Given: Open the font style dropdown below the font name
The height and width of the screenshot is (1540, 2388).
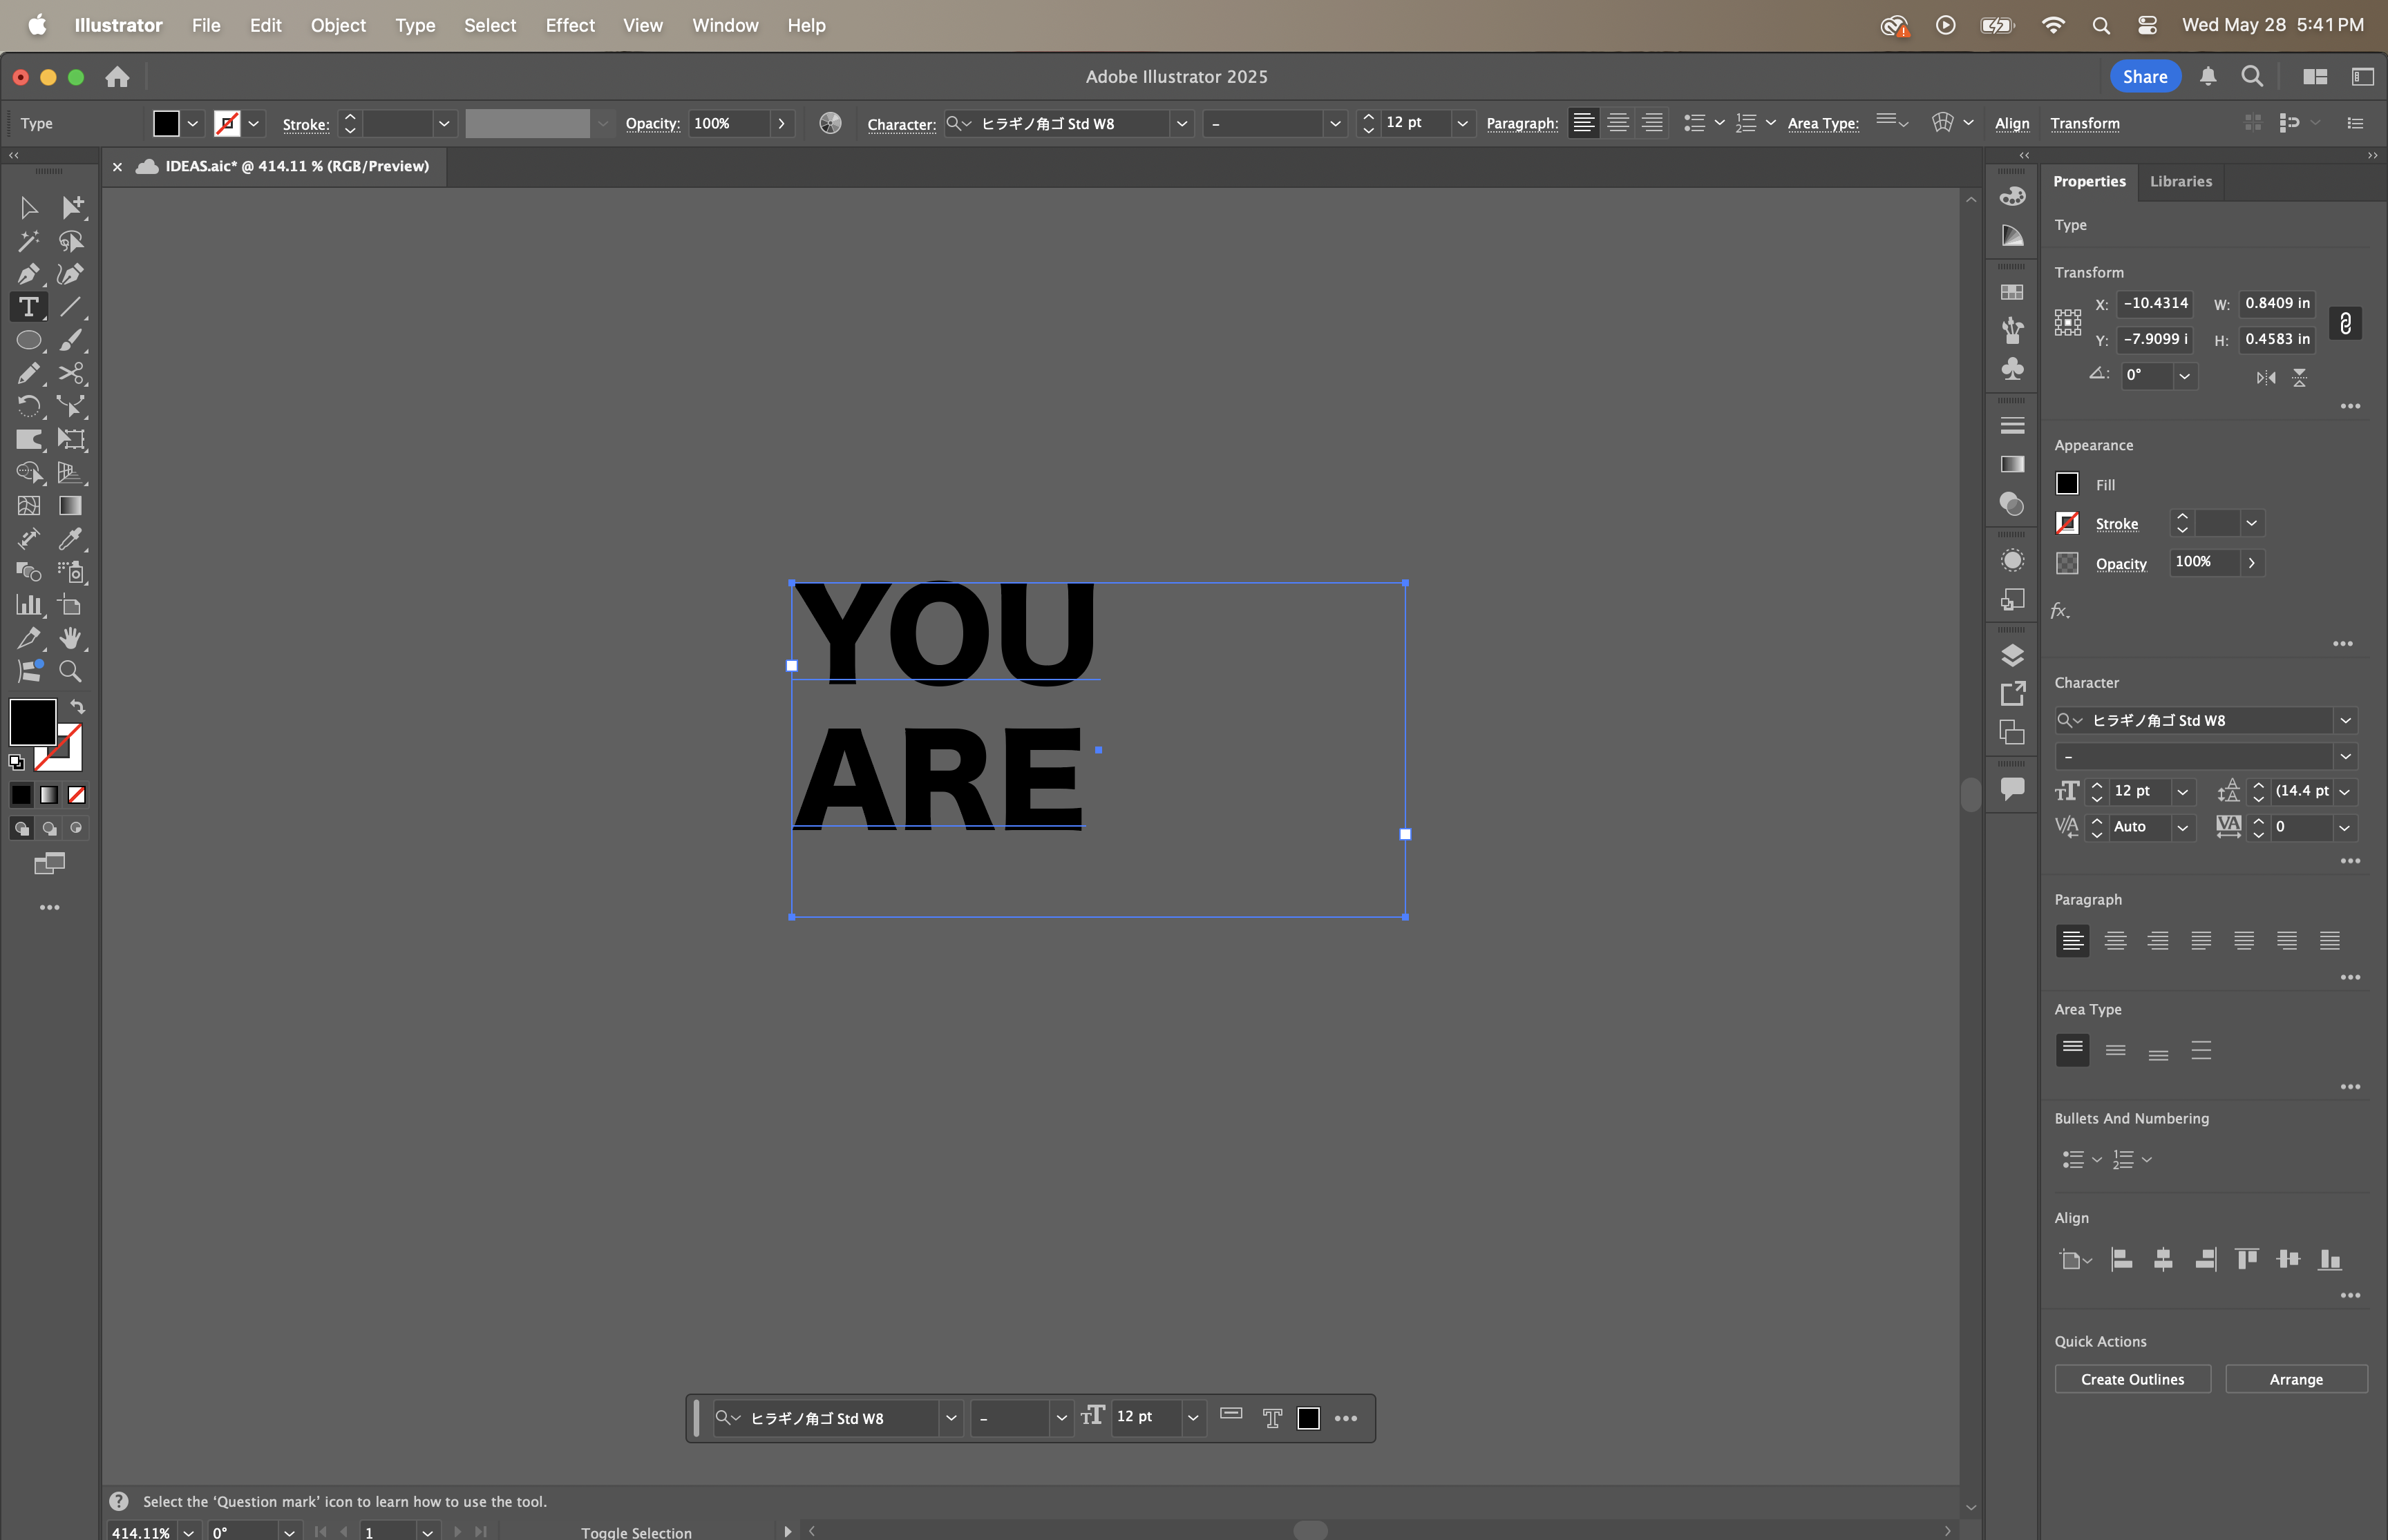Looking at the screenshot, I should pyautogui.click(x=2345, y=756).
